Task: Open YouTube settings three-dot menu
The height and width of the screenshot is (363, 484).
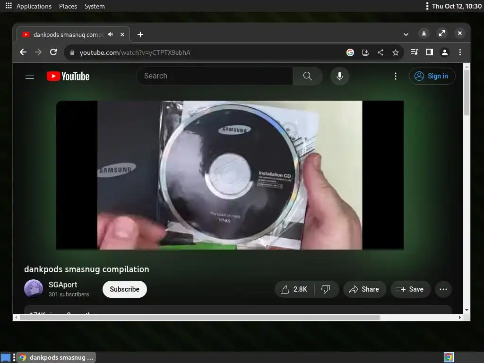Action: click(x=396, y=76)
